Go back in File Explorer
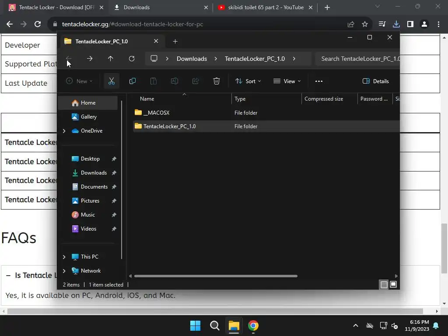The width and height of the screenshot is (448, 336). coord(69,59)
